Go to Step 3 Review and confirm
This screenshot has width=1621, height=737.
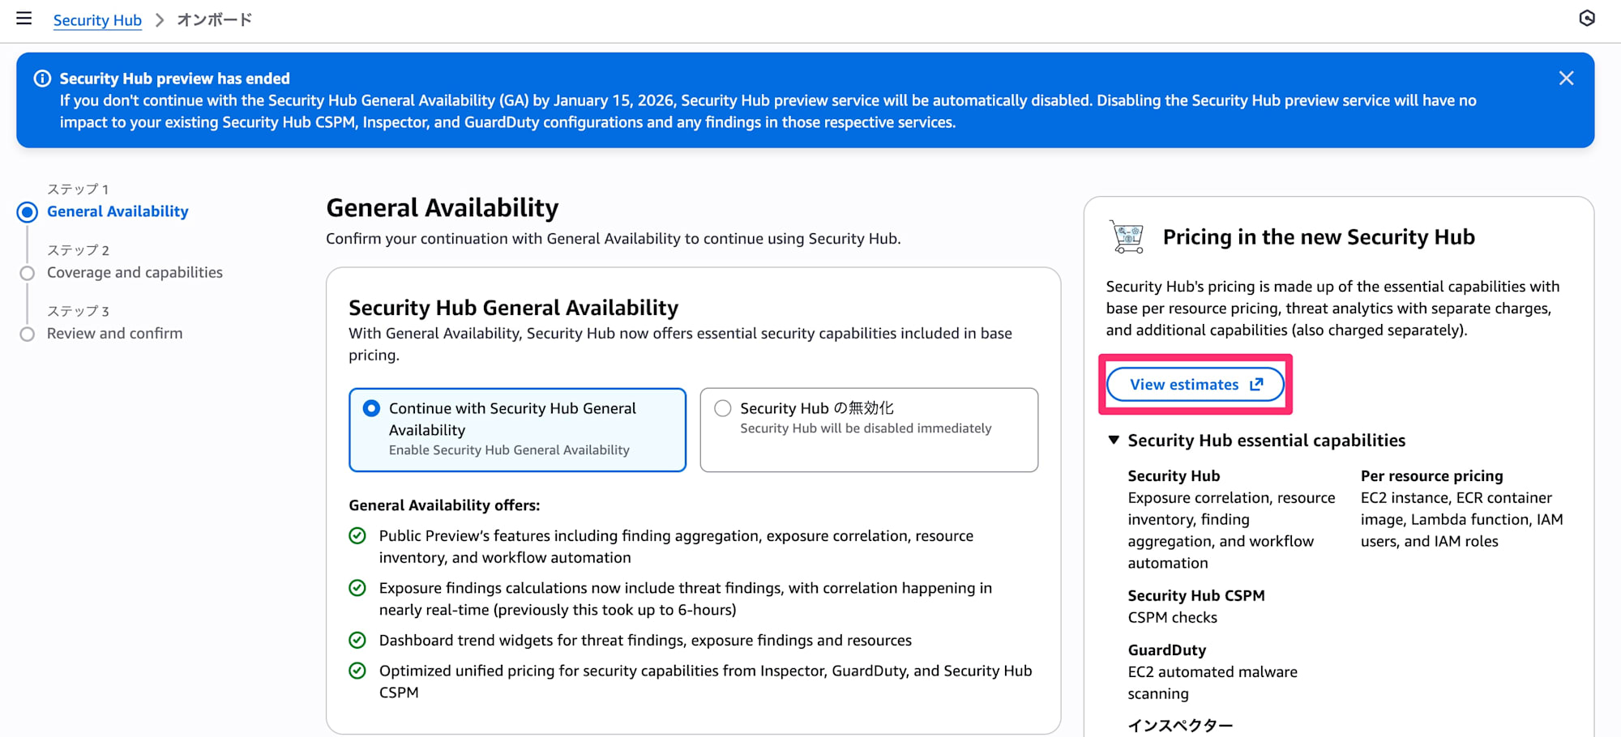click(x=114, y=333)
